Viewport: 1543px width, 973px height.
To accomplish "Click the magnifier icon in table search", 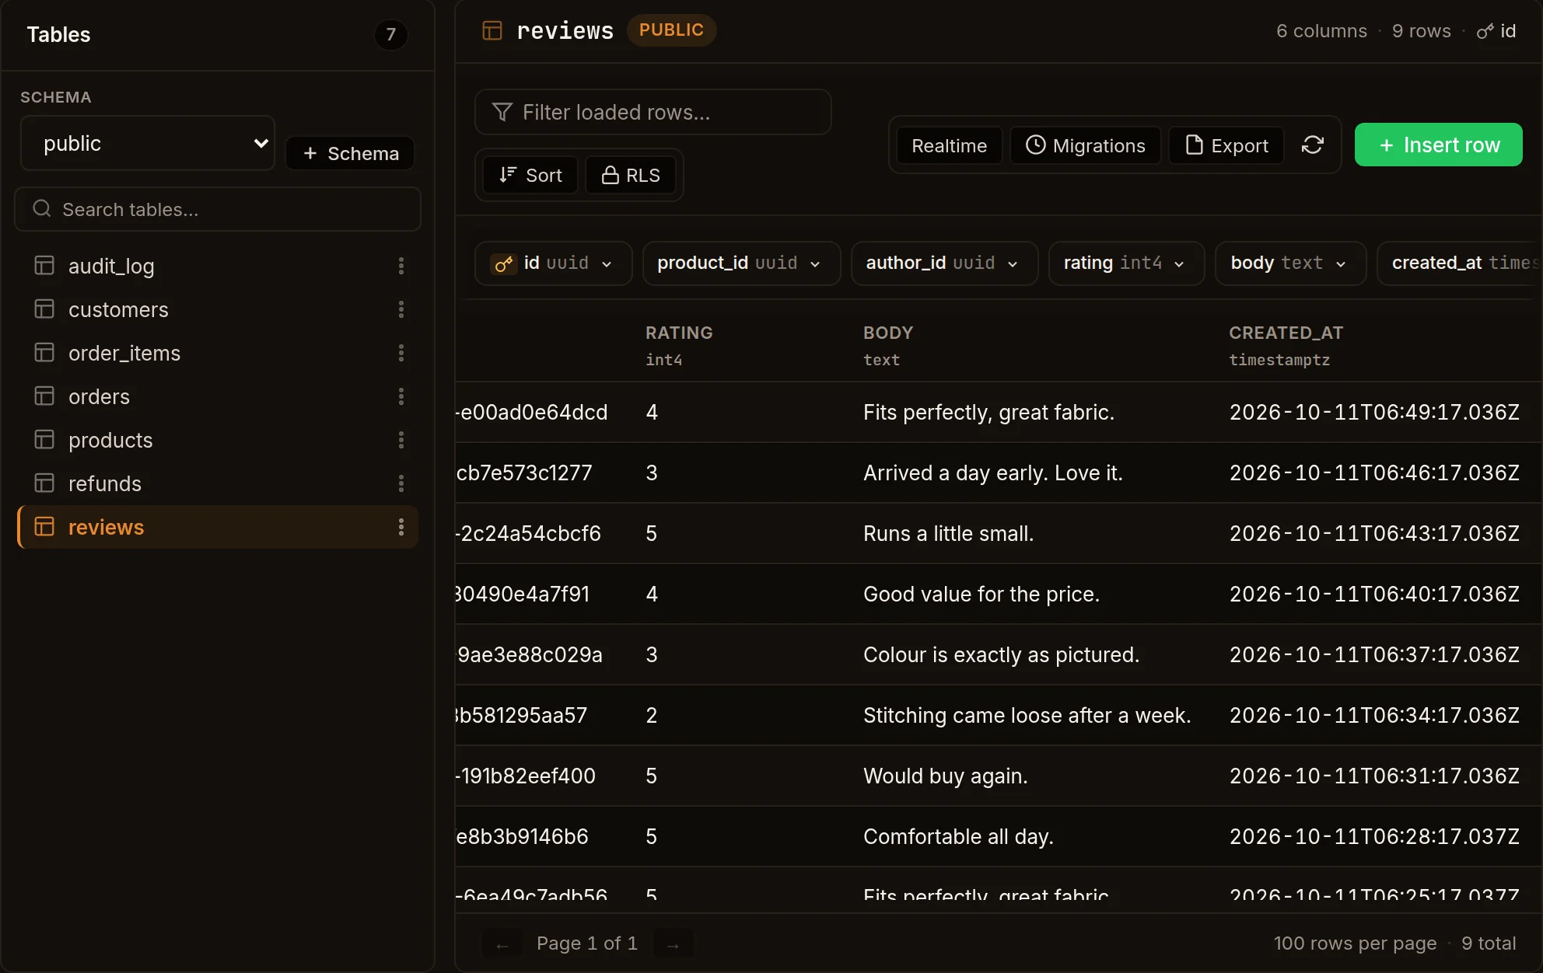I will click(x=42, y=209).
